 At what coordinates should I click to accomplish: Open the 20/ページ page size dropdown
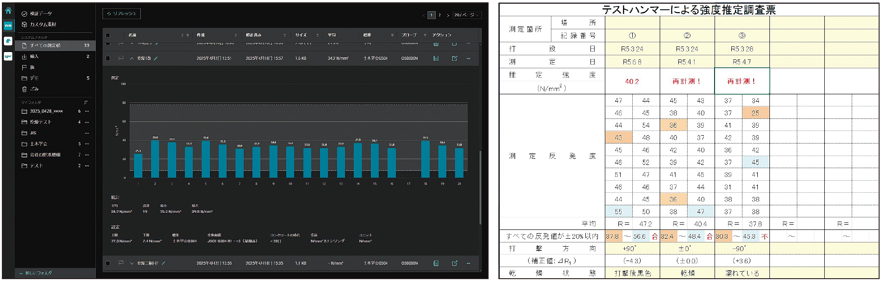(466, 15)
